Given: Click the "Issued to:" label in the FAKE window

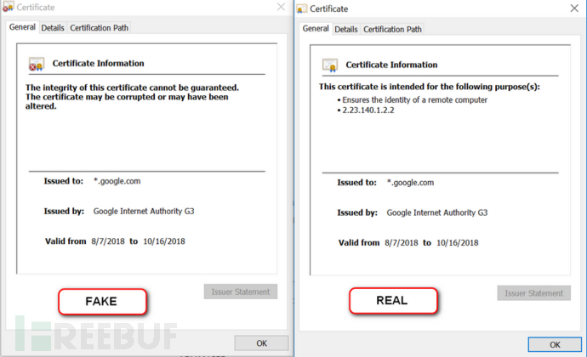Looking at the screenshot, I should (63, 181).
